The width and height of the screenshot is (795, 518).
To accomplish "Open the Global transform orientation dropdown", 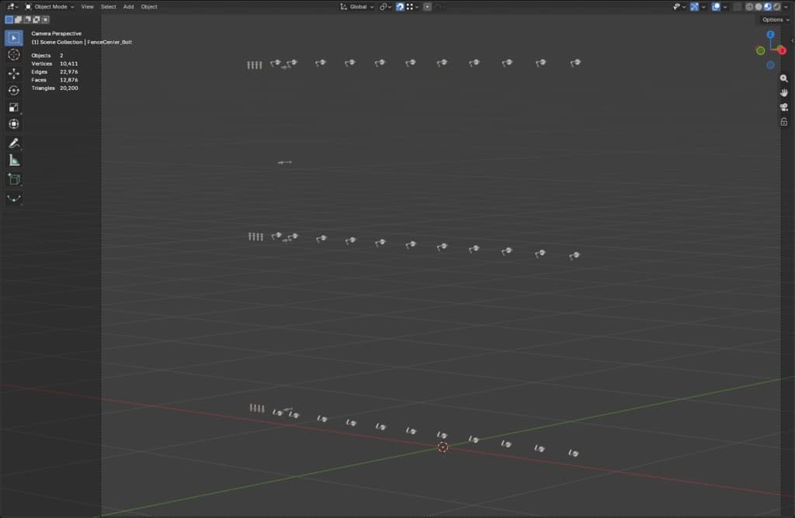I will tap(357, 6).
